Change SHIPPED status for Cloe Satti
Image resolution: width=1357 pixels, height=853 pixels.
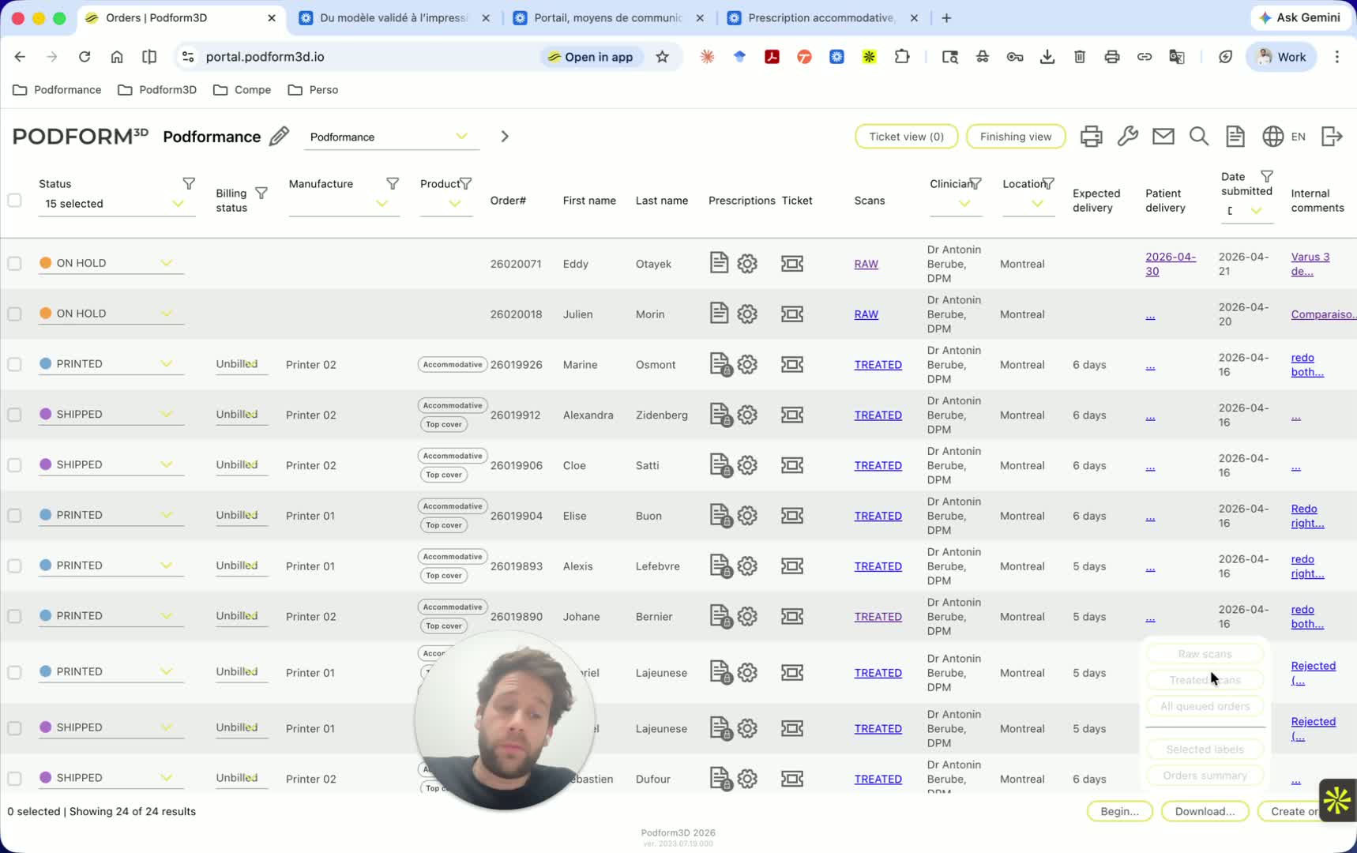coord(111,464)
